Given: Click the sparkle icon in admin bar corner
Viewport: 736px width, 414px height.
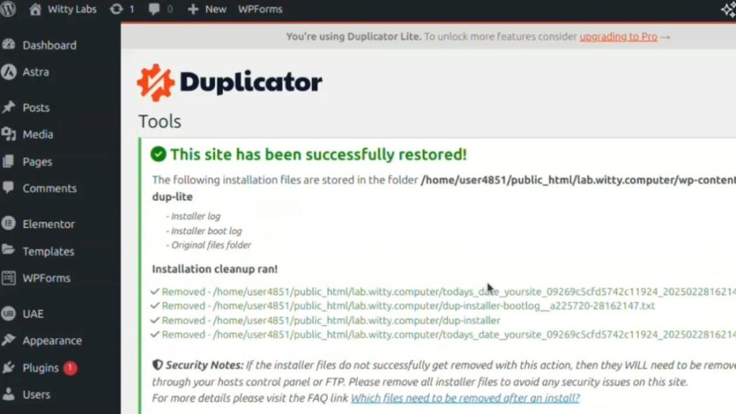Looking at the screenshot, I should pos(729,10).
